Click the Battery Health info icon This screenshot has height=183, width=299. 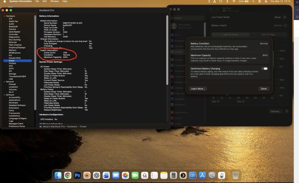[285, 25]
